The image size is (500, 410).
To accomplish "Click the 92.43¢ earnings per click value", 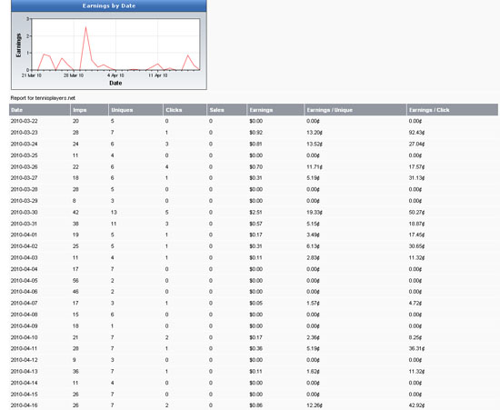I will coord(416,133).
